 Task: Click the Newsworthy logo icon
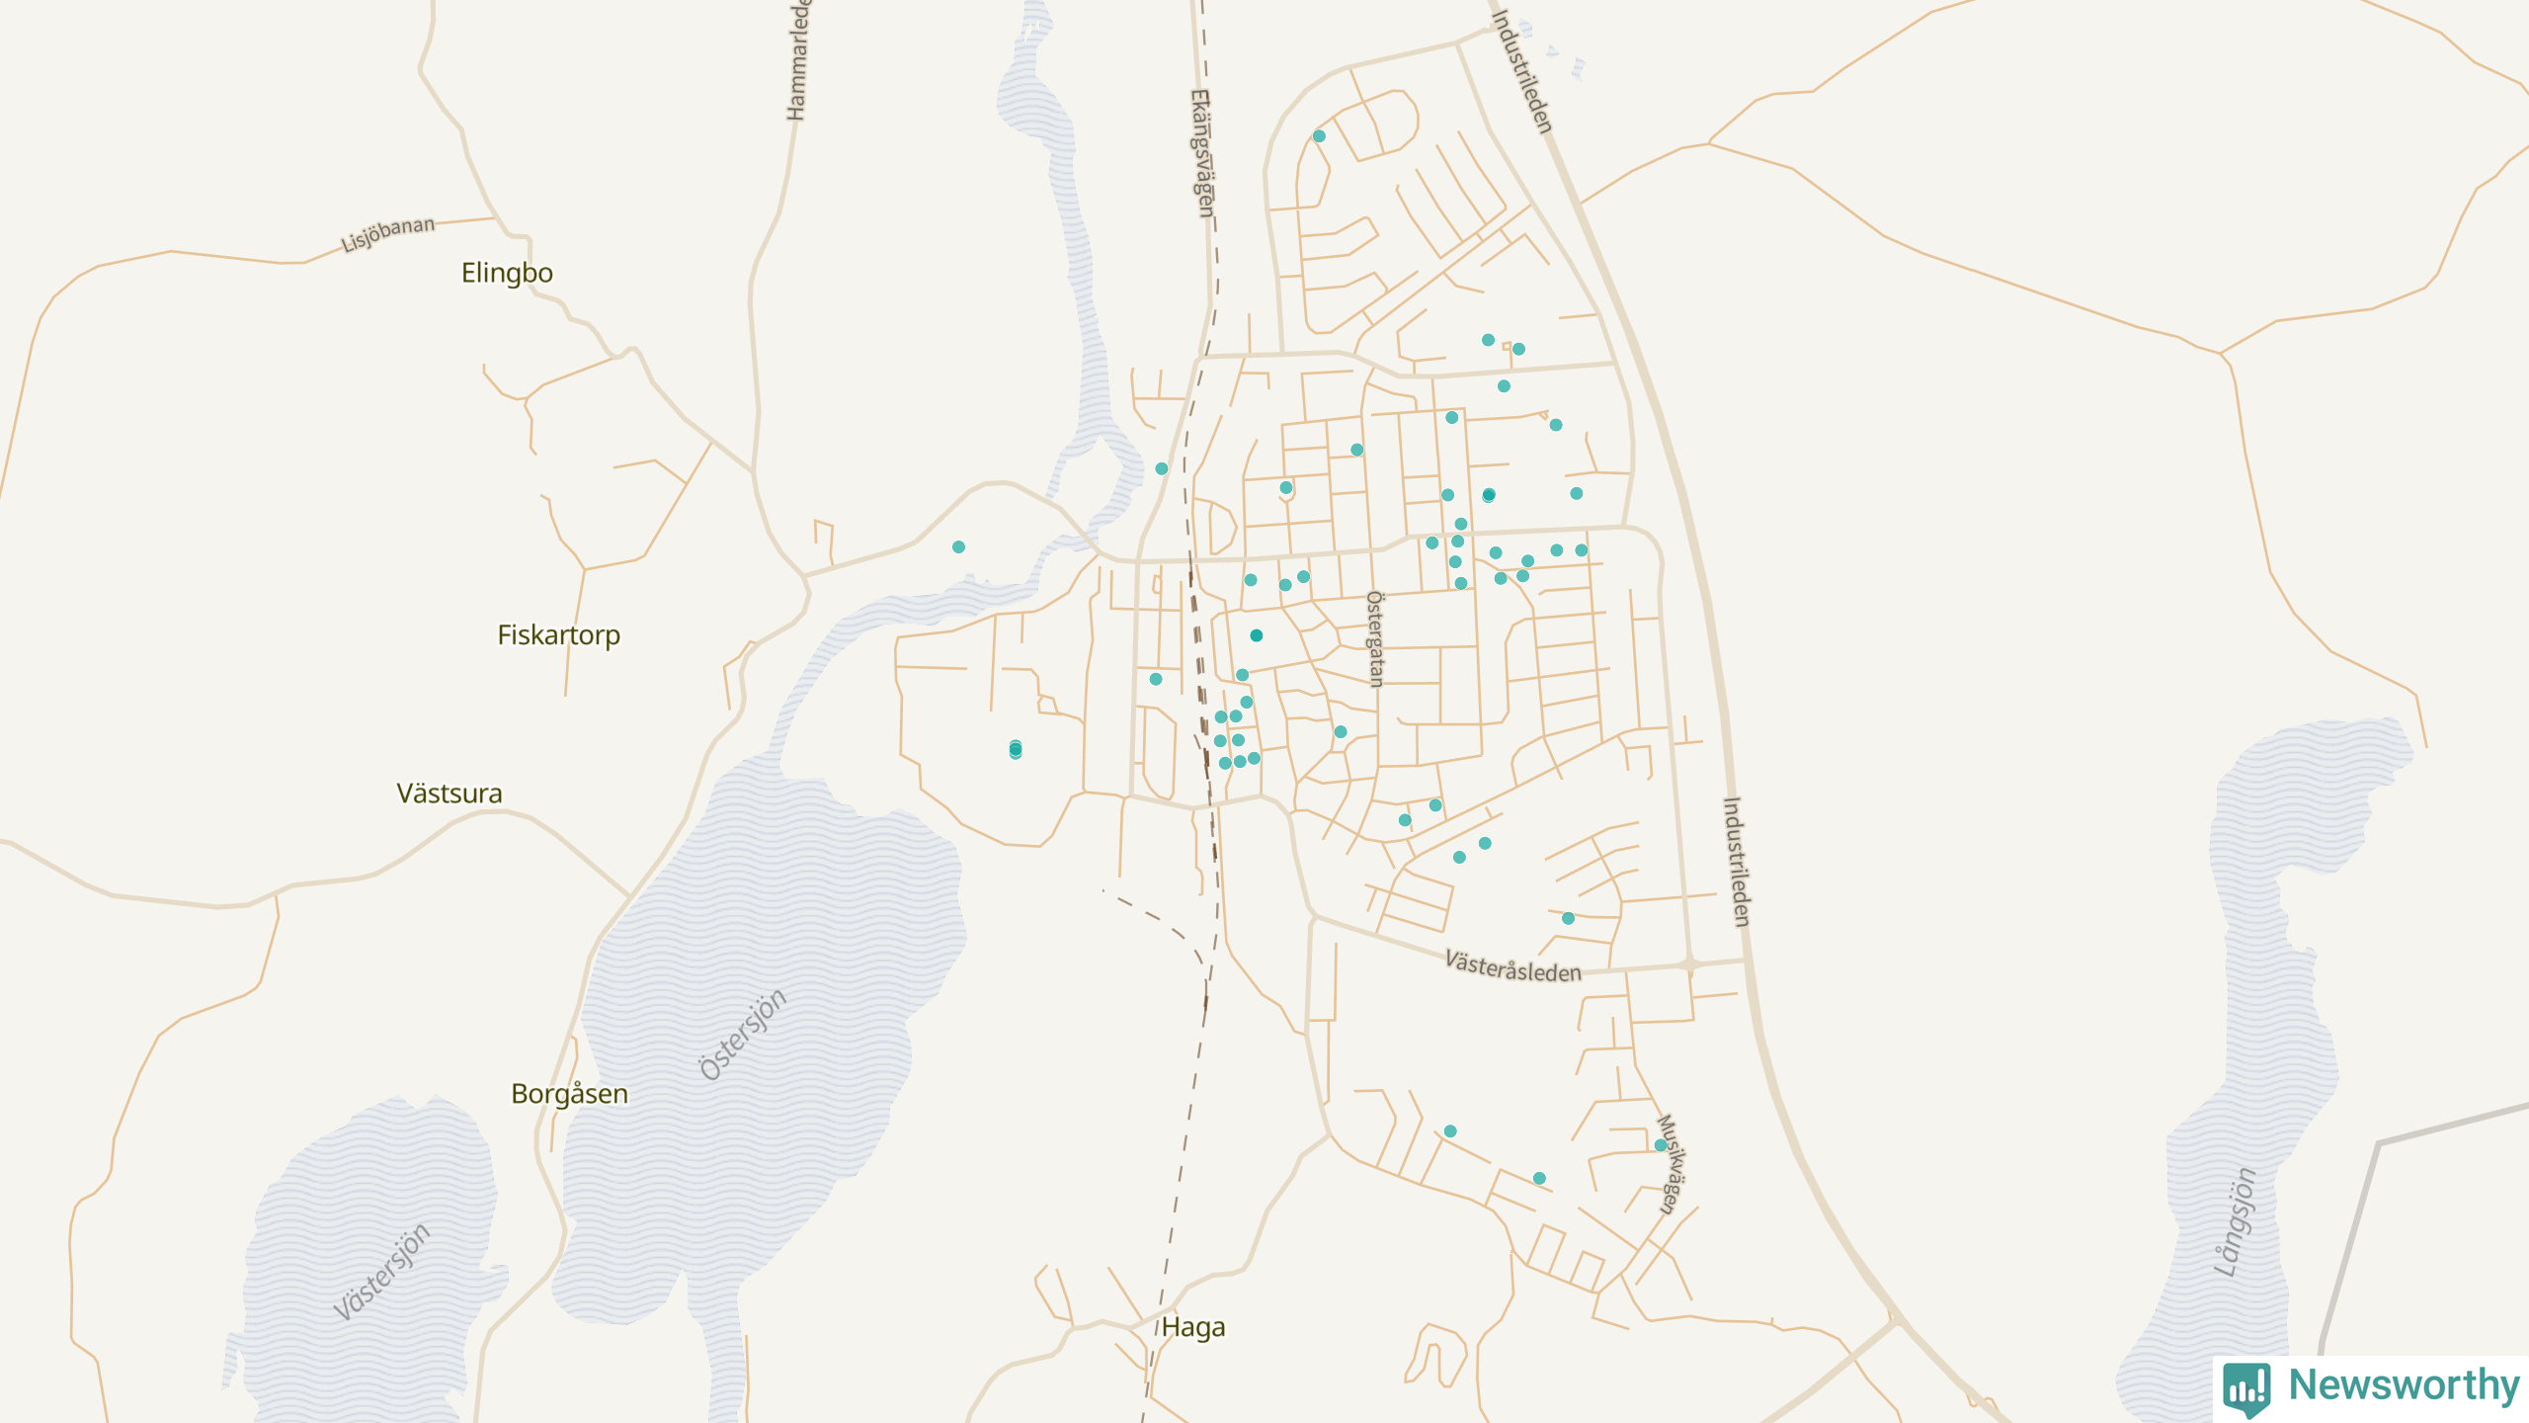pos(2246,1387)
